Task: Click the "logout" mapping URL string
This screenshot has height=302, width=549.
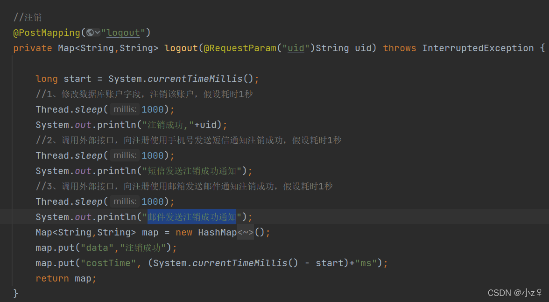Action: point(123,33)
